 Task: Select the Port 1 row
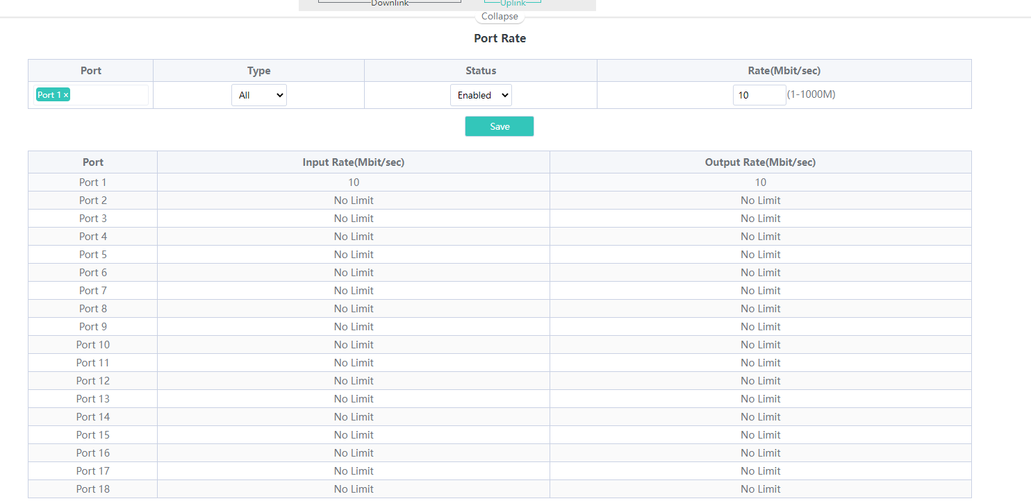[500, 182]
